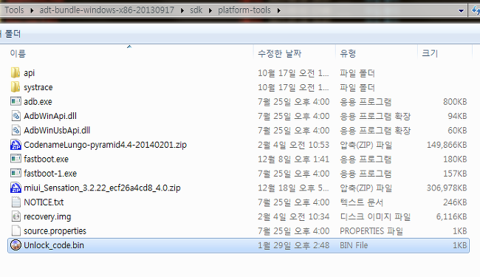Screen dimensions: 480x277
Task: Go to the Tools breadcrumb folder
Action: pyautogui.click(x=14, y=10)
